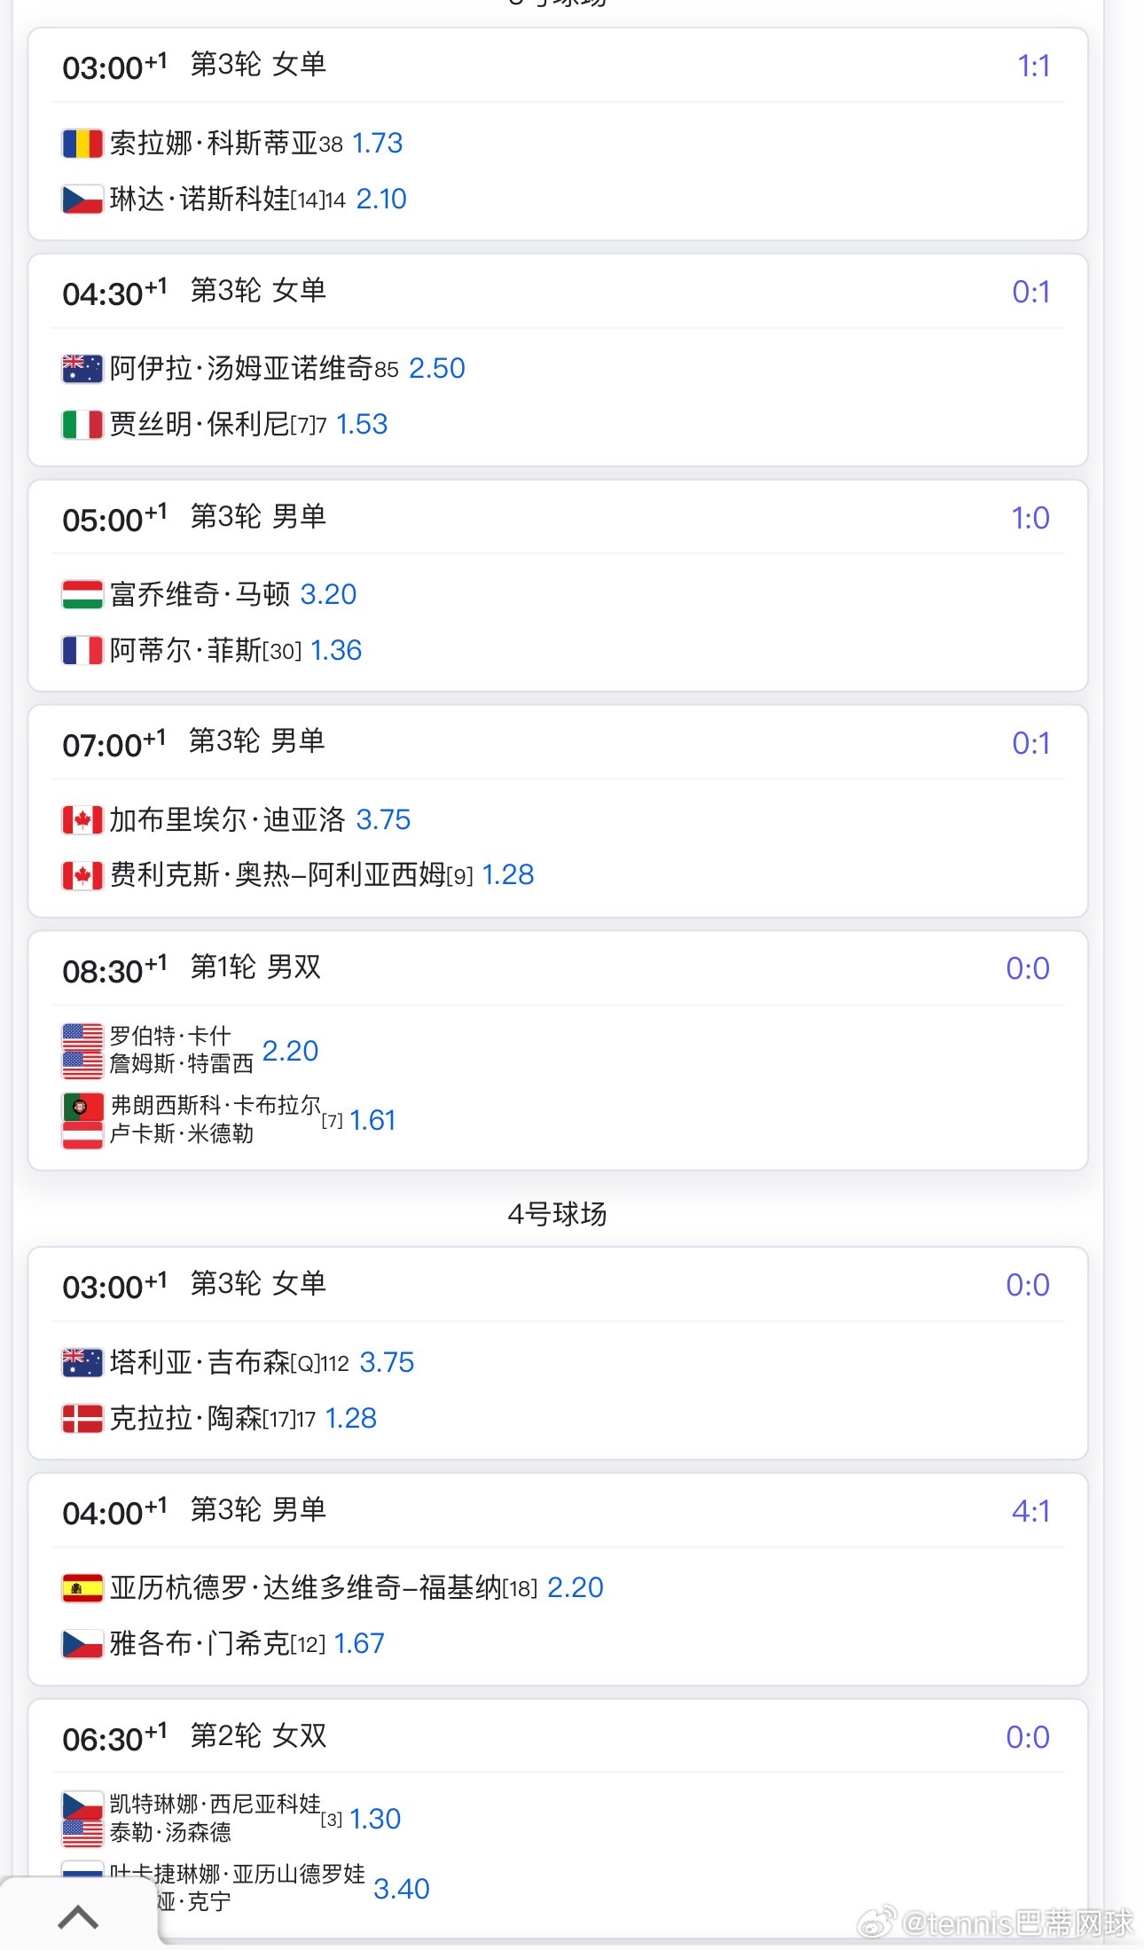
Task: Click the Canadian flag next to 加布里埃尔·迪亚洛
Action: coord(82,820)
